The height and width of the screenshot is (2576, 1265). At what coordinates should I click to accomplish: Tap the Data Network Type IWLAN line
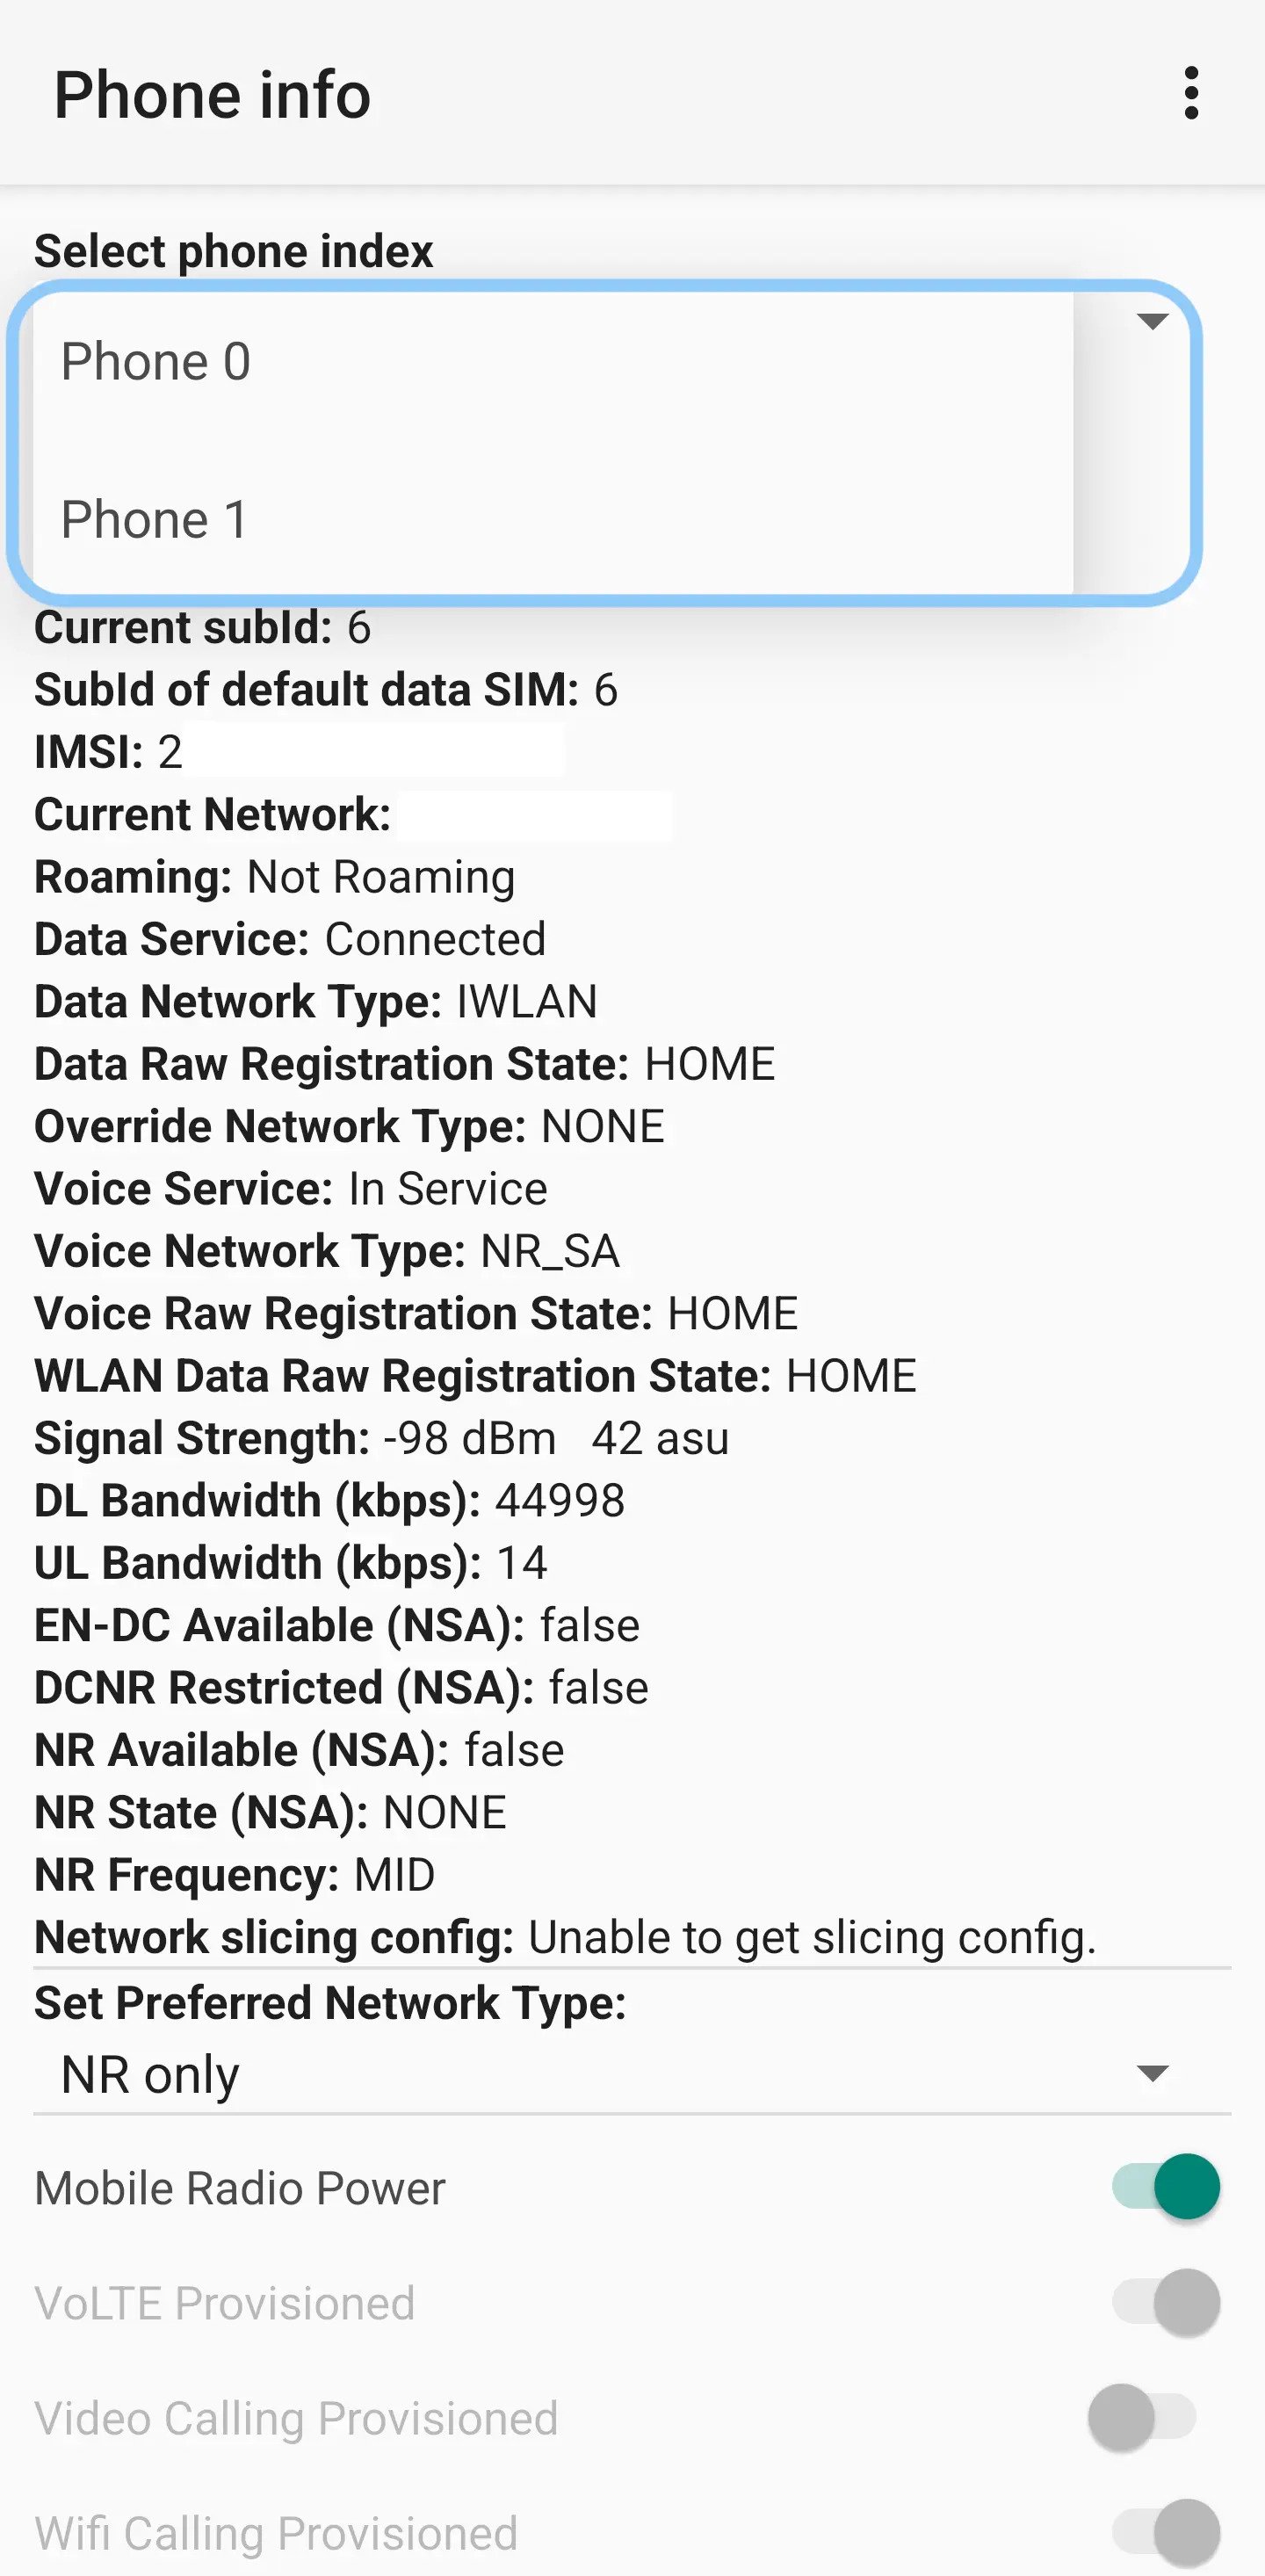(316, 1001)
